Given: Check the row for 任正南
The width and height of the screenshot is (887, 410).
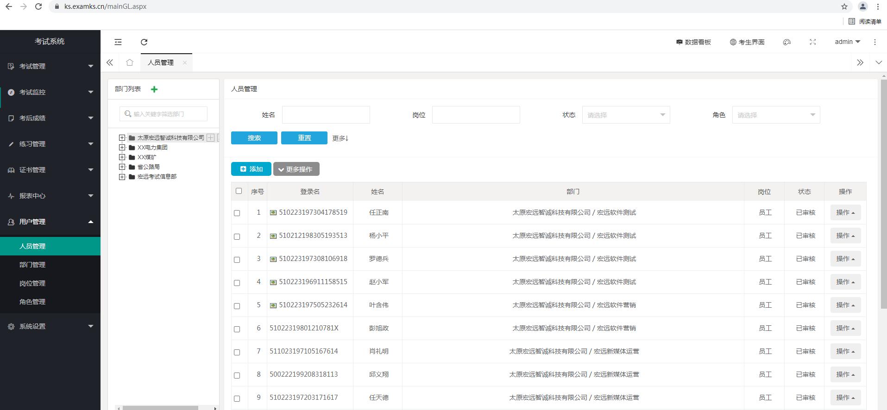Looking at the screenshot, I should tap(237, 213).
